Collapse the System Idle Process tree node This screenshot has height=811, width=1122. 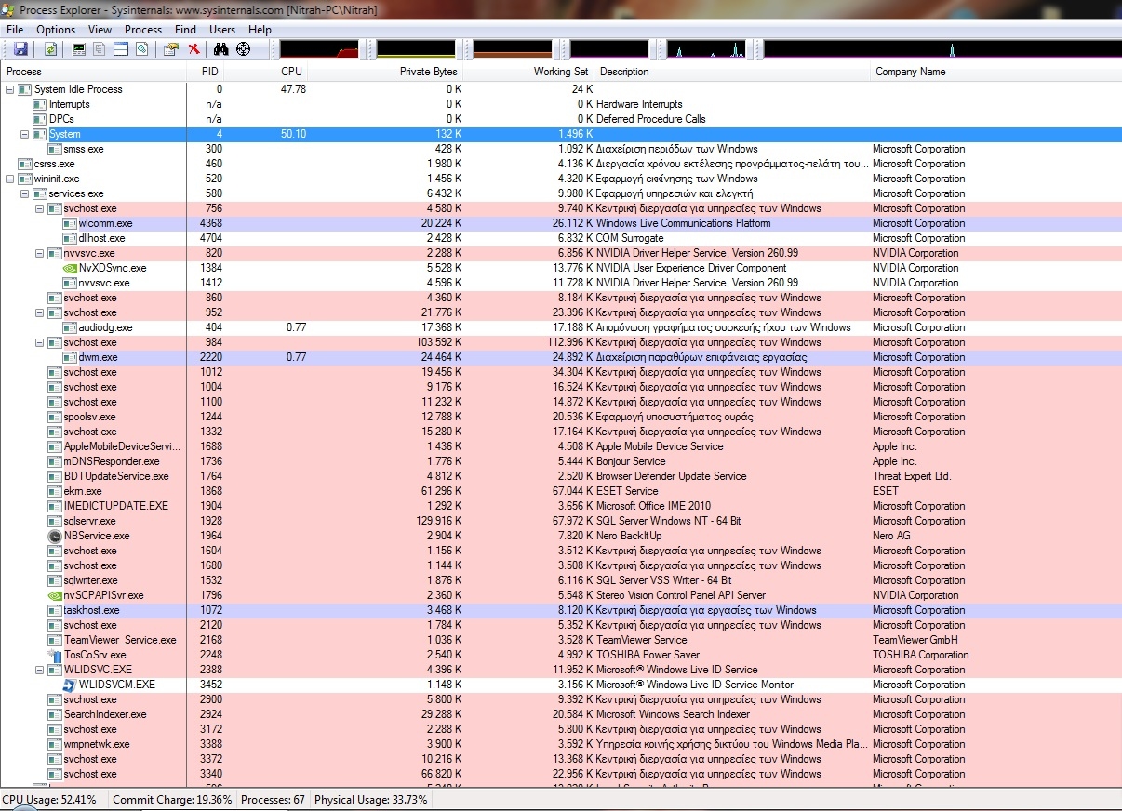10,89
